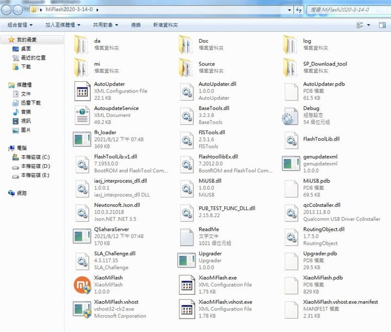Select 網路 in the navigation pane
Viewport: 391px width, 332px height.
click(x=21, y=193)
